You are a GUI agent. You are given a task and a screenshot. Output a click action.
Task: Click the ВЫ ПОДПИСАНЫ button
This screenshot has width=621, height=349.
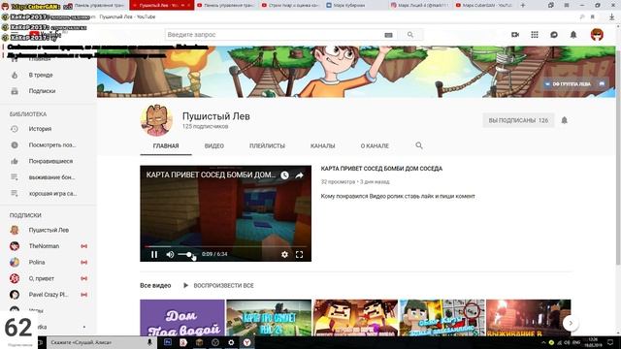tap(518, 120)
